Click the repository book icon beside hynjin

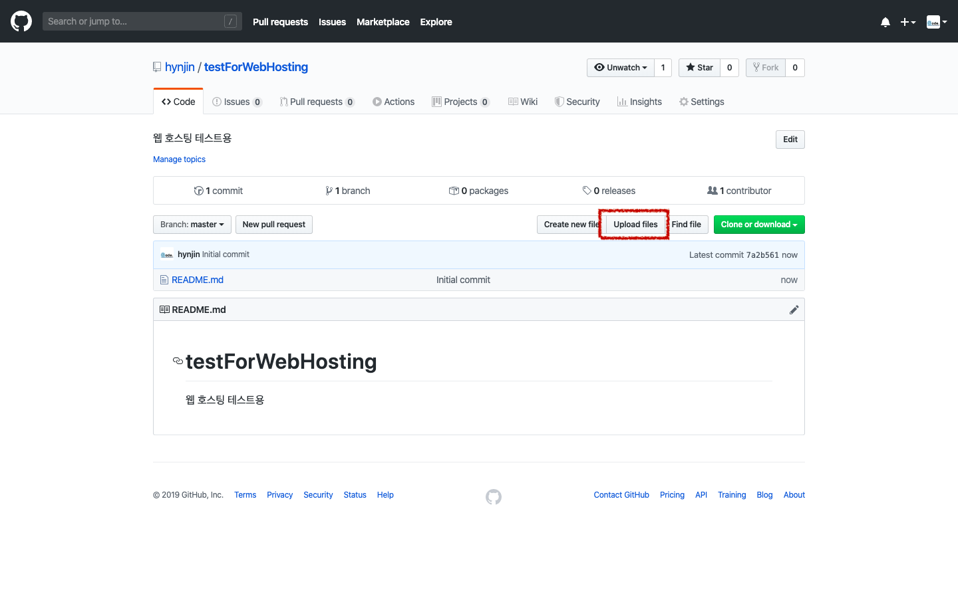[157, 67]
